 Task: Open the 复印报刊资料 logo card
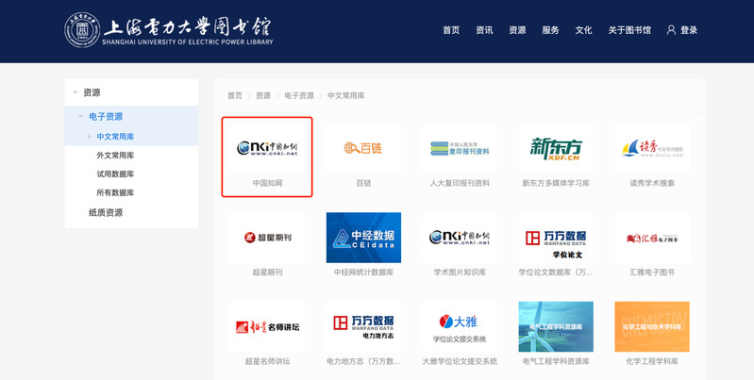click(x=460, y=148)
